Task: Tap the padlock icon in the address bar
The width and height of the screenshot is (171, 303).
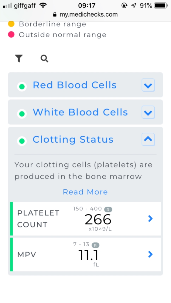Action: [x=55, y=15]
